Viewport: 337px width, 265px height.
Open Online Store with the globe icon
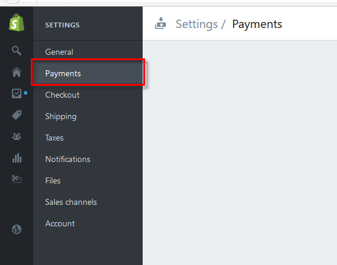tap(17, 229)
